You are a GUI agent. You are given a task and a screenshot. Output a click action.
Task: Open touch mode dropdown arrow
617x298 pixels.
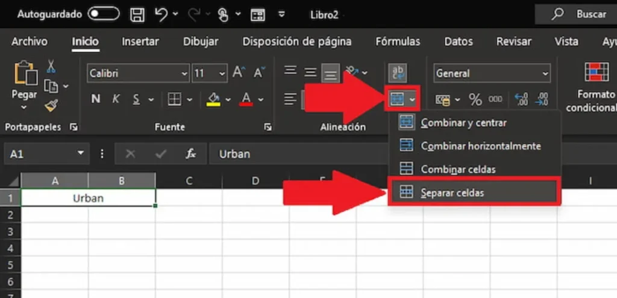(x=238, y=14)
